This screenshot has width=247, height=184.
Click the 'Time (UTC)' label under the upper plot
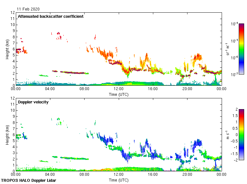coord(118,94)
